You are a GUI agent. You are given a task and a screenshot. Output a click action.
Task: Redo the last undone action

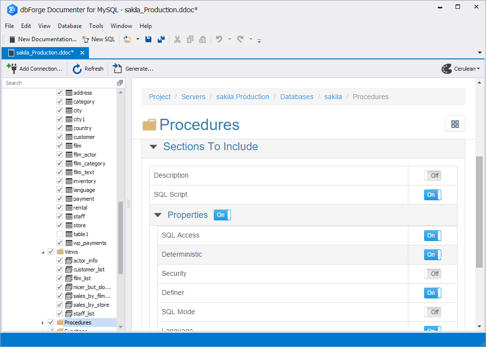240,39
